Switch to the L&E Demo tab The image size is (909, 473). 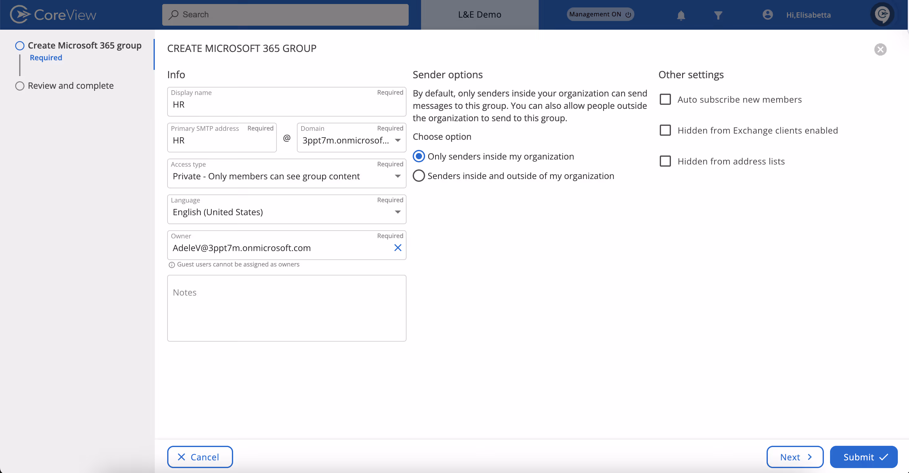(x=479, y=15)
